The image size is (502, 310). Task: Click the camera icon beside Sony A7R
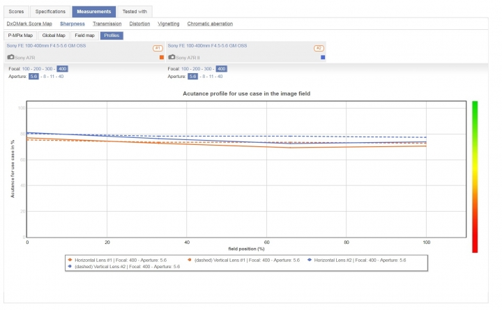pos(10,57)
